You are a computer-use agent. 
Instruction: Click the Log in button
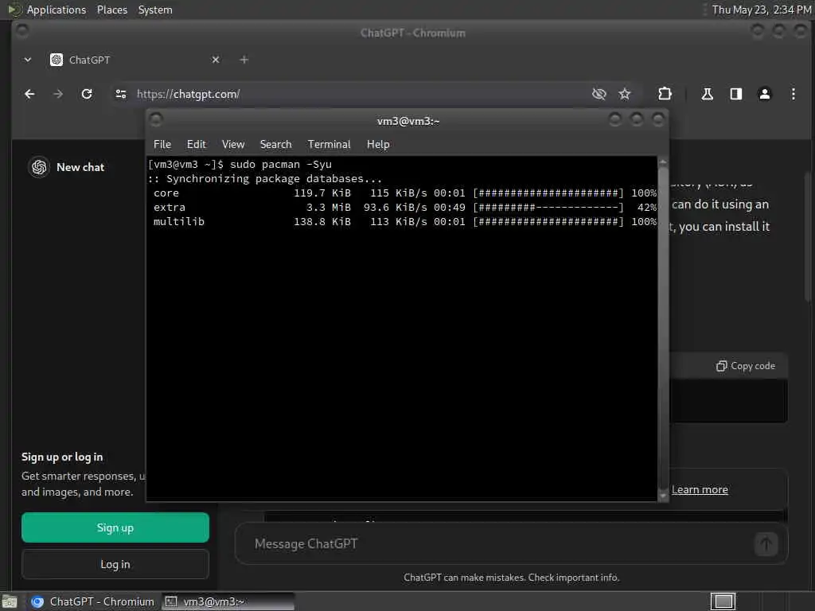[x=115, y=564]
